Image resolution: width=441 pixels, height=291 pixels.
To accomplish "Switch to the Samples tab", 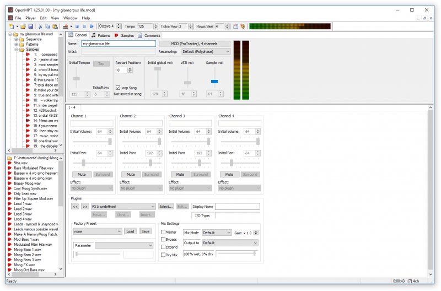I will coord(125,35).
